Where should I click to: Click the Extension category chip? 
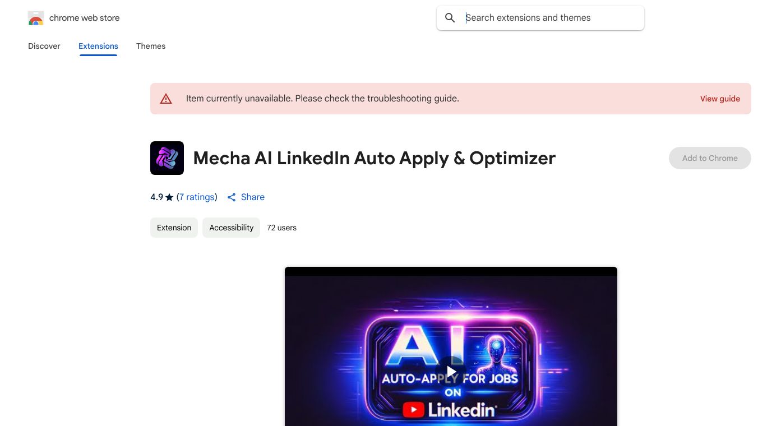pos(174,228)
